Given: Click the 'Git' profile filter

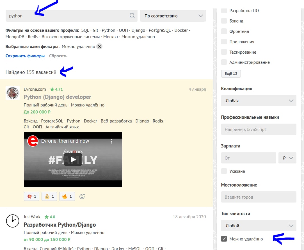Looking at the screenshot, I should (95, 30).
